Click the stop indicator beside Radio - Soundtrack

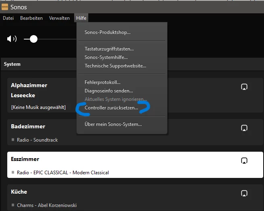pos(13,140)
